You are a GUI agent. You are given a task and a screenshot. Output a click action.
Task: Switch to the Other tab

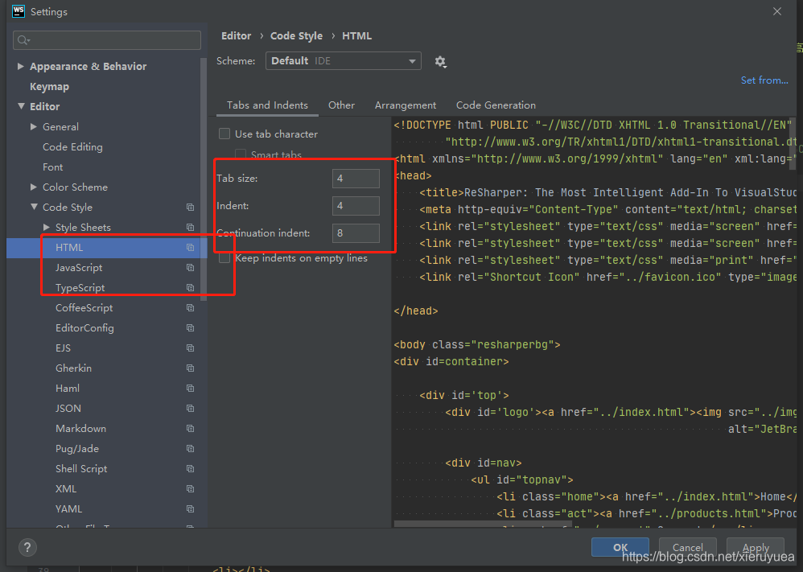pos(341,105)
